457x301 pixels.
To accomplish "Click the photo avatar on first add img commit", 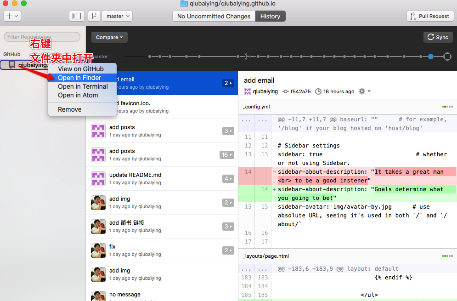I will pyautogui.click(x=98, y=203).
